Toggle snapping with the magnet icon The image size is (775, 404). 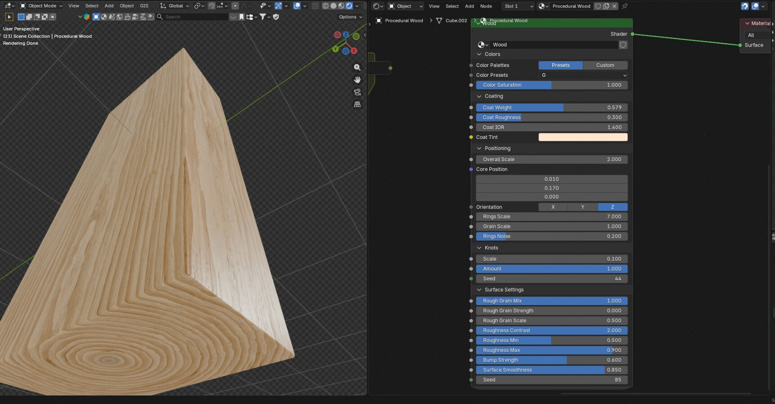pyautogui.click(x=211, y=6)
